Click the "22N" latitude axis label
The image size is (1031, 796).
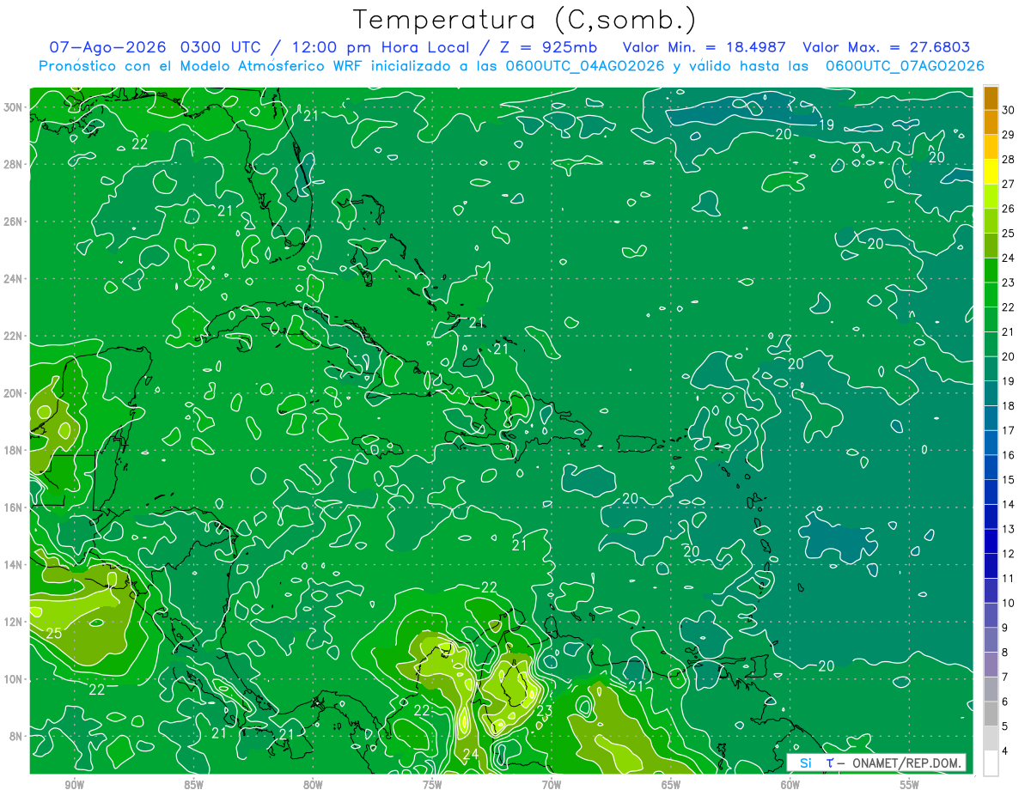click(14, 336)
